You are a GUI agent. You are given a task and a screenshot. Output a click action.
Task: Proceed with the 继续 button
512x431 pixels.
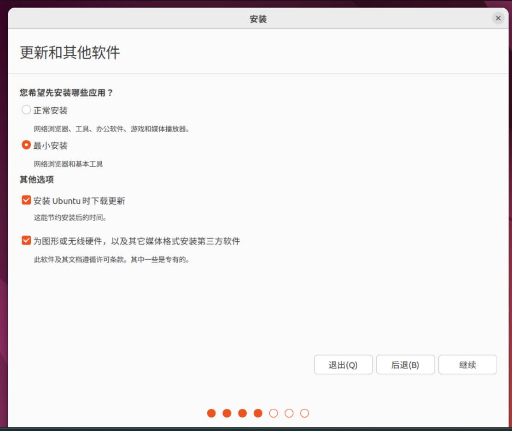pyautogui.click(x=468, y=365)
